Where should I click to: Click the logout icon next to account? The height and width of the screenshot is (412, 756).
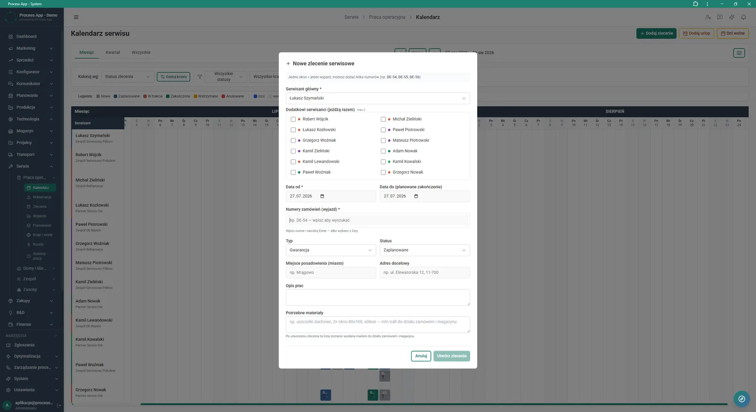click(59, 405)
